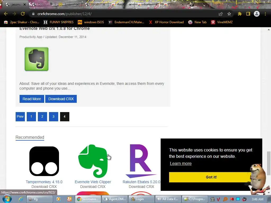Go to pagination page 2
Viewport: 271px width, 203px height.
click(42, 117)
